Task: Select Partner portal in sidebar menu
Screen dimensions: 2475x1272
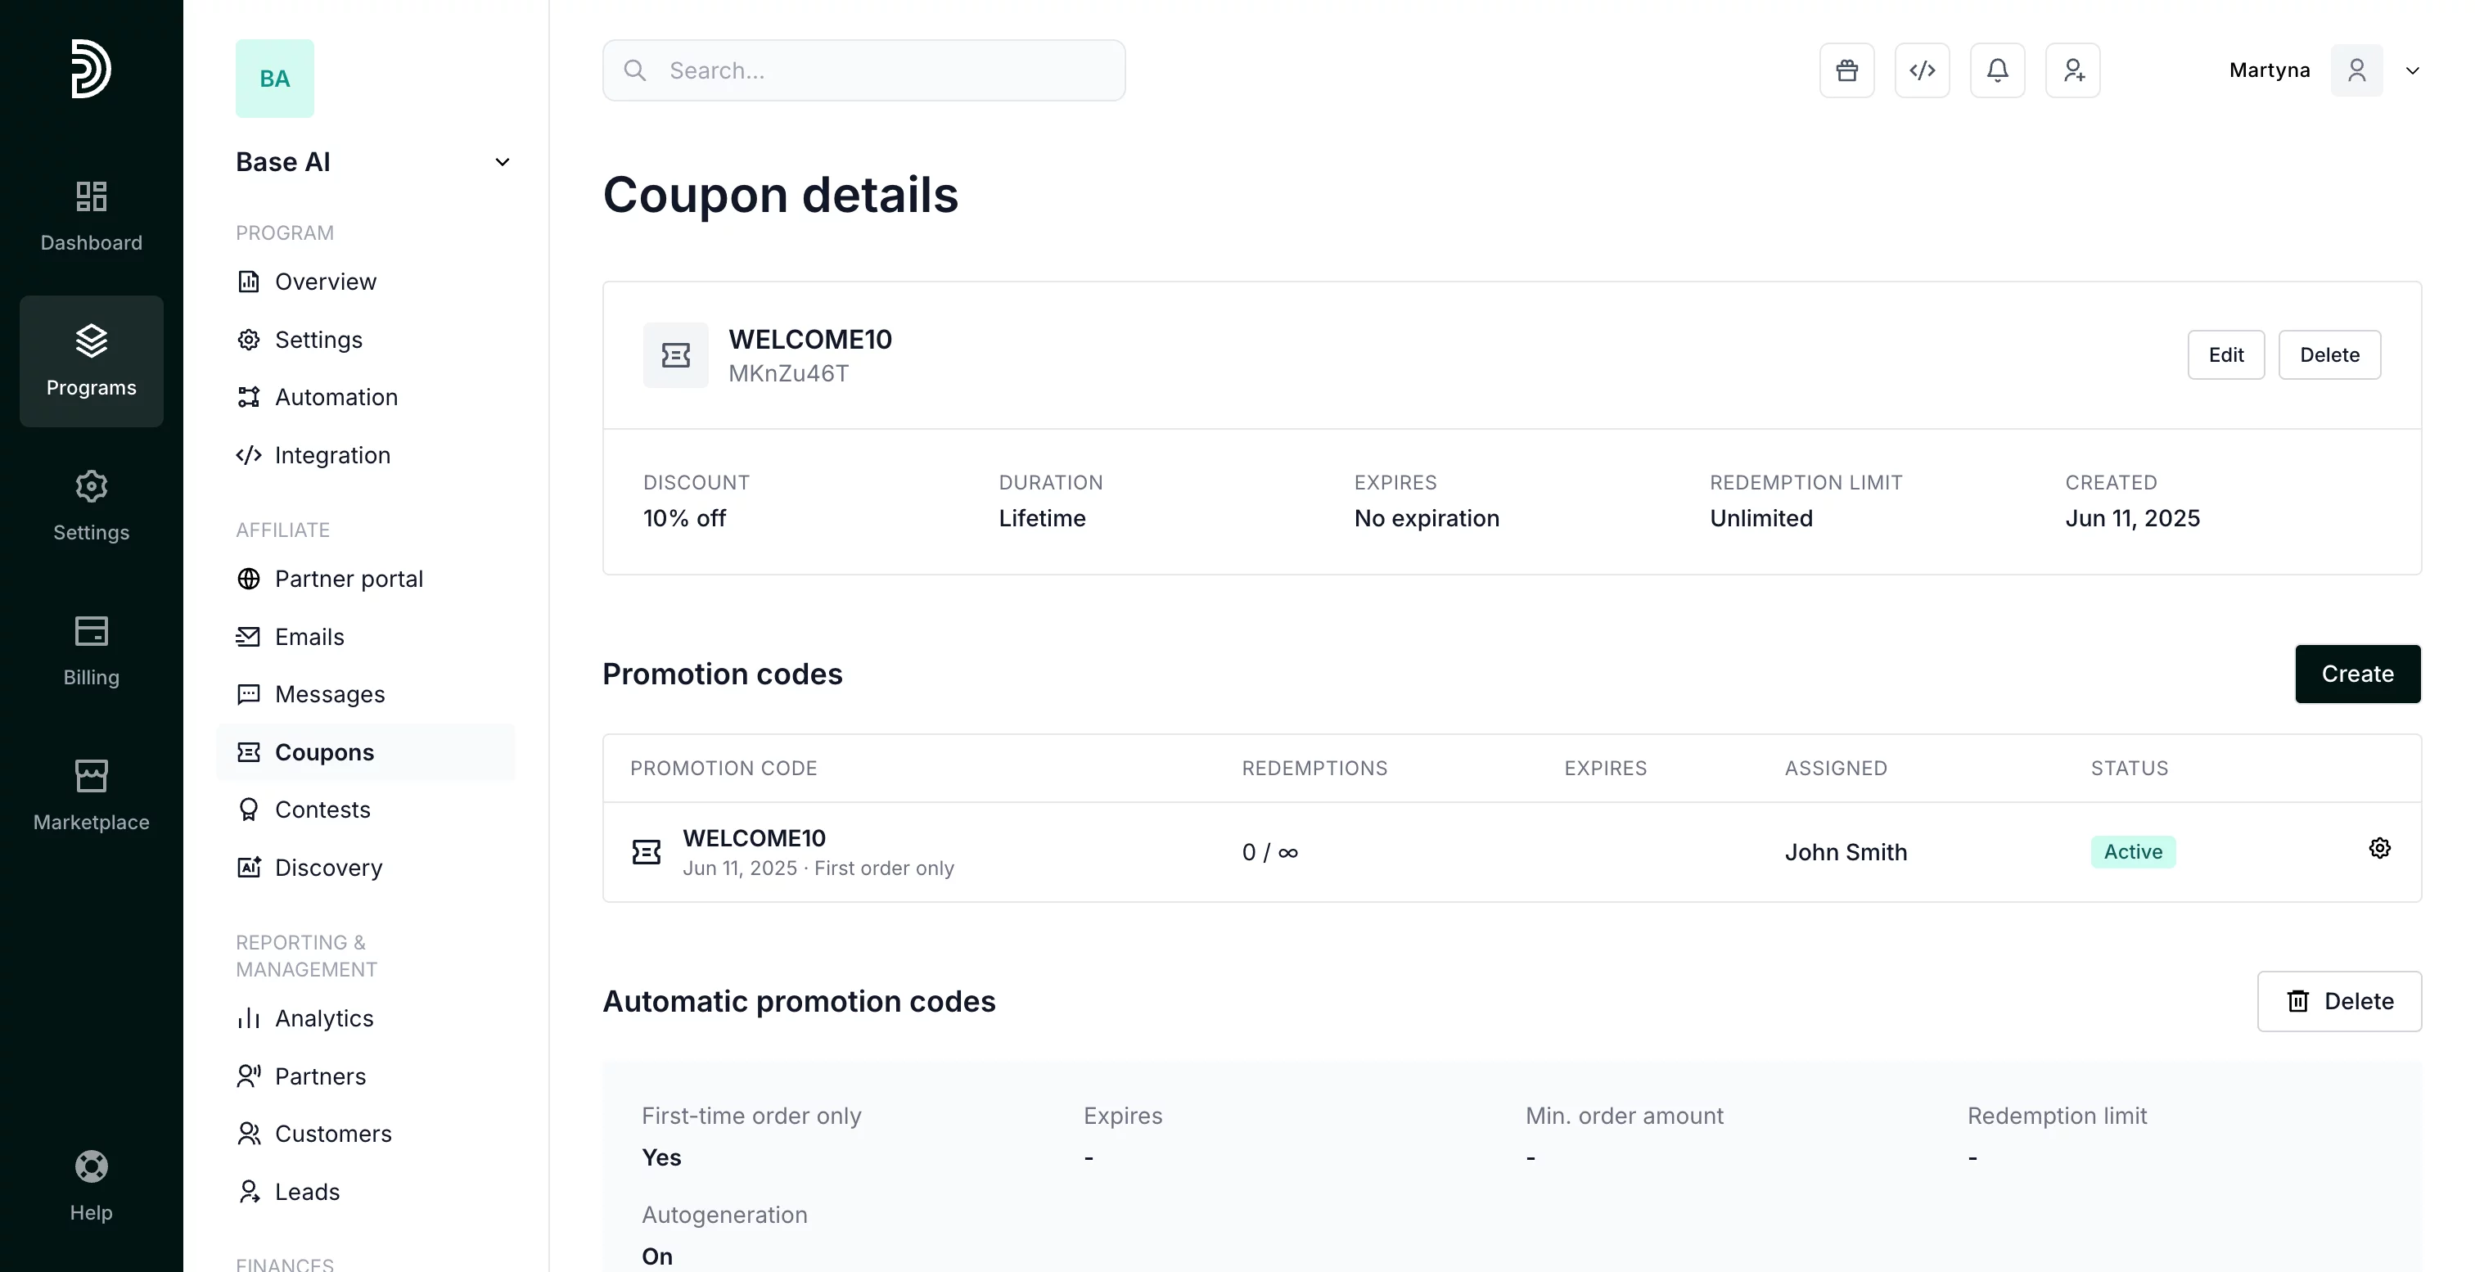Action: (348, 579)
